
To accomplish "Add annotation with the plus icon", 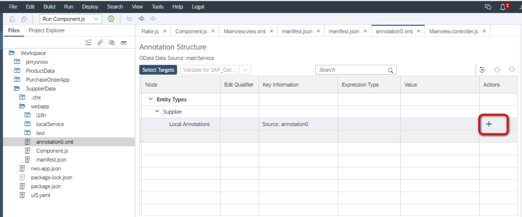I will tap(489, 124).
